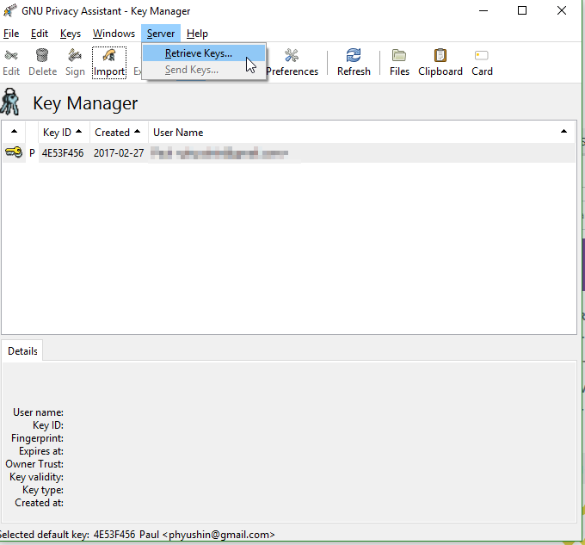
Task: Open the Windows menu
Action: (114, 34)
